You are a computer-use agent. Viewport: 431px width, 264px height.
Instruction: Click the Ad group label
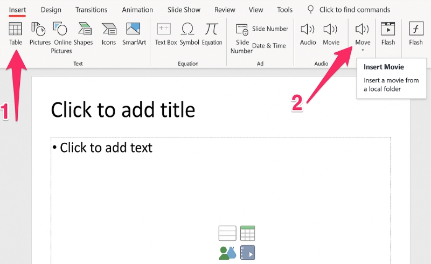pos(260,64)
